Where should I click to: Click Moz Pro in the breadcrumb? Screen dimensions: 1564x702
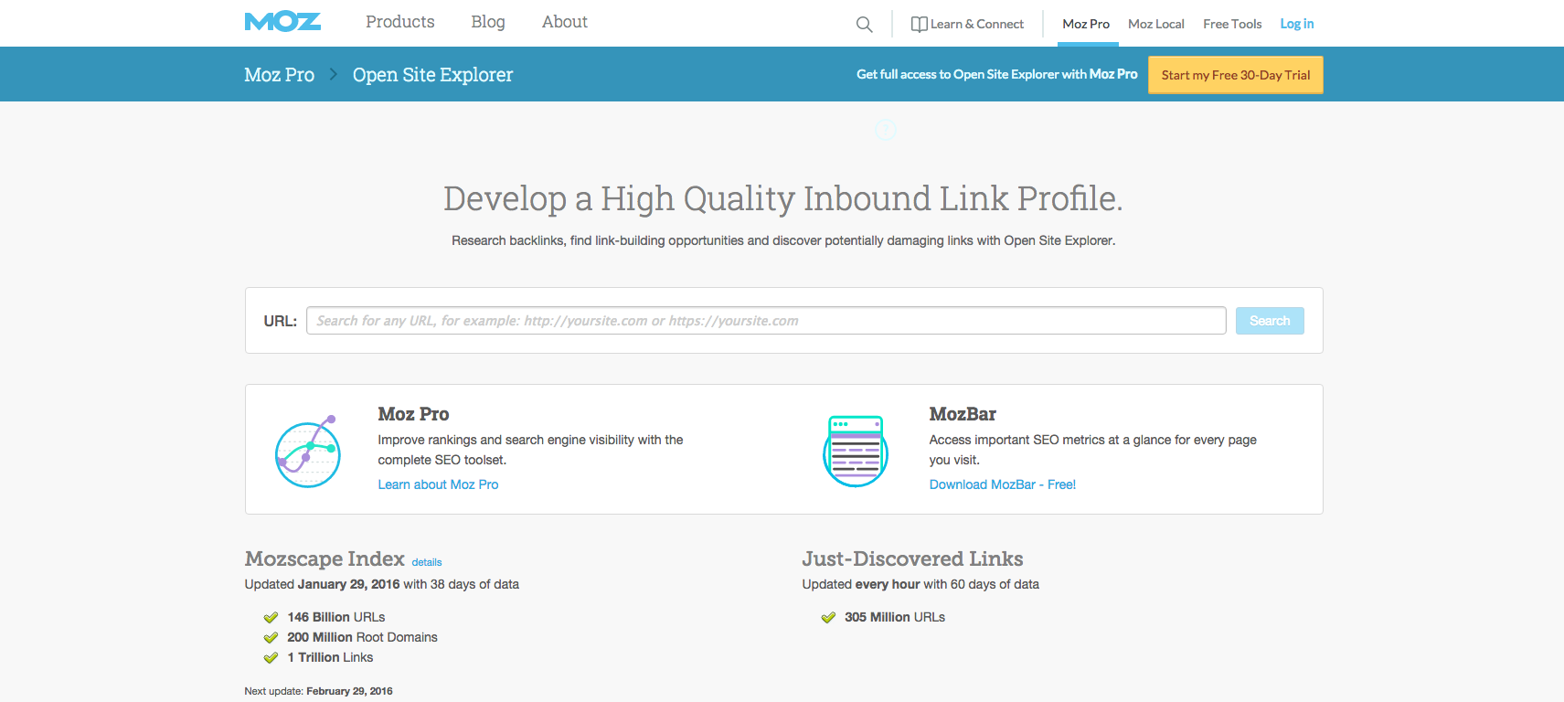(279, 75)
